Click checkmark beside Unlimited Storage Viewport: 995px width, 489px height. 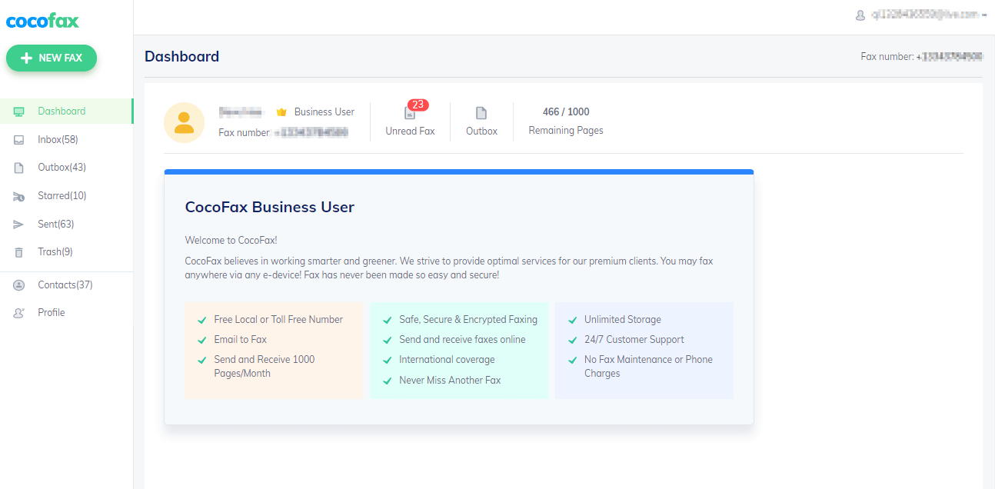(573, 321)
